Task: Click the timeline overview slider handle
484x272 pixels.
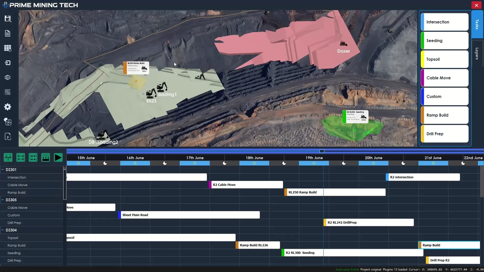Action: [x=322, y=151]
